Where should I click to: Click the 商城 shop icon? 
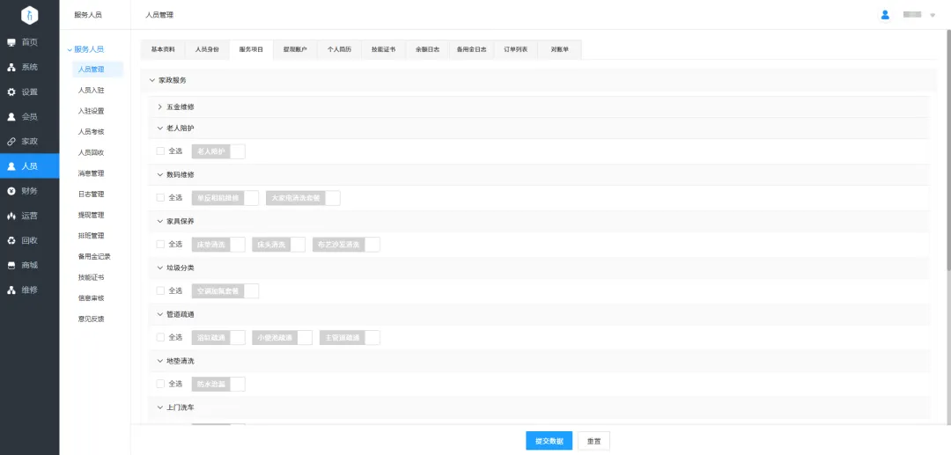(11, 265)
